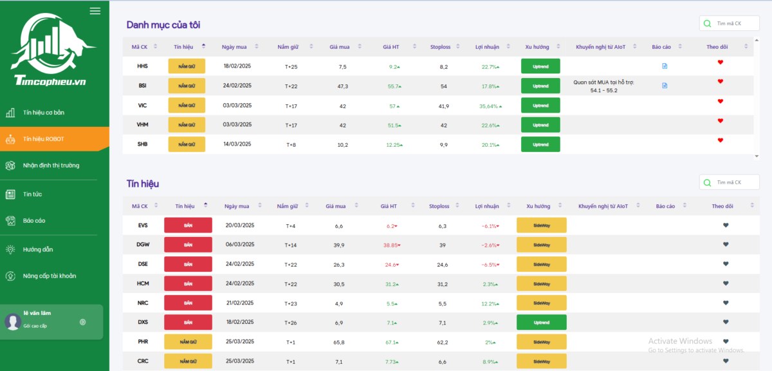Click the red BÁN button for DGW
This screenshot has height=371, width=772.
point(188,245)
